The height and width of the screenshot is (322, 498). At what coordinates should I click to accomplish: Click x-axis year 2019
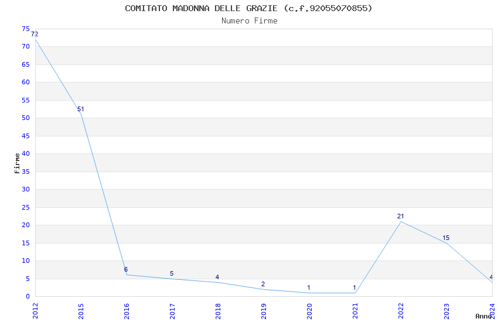point(264,311)
